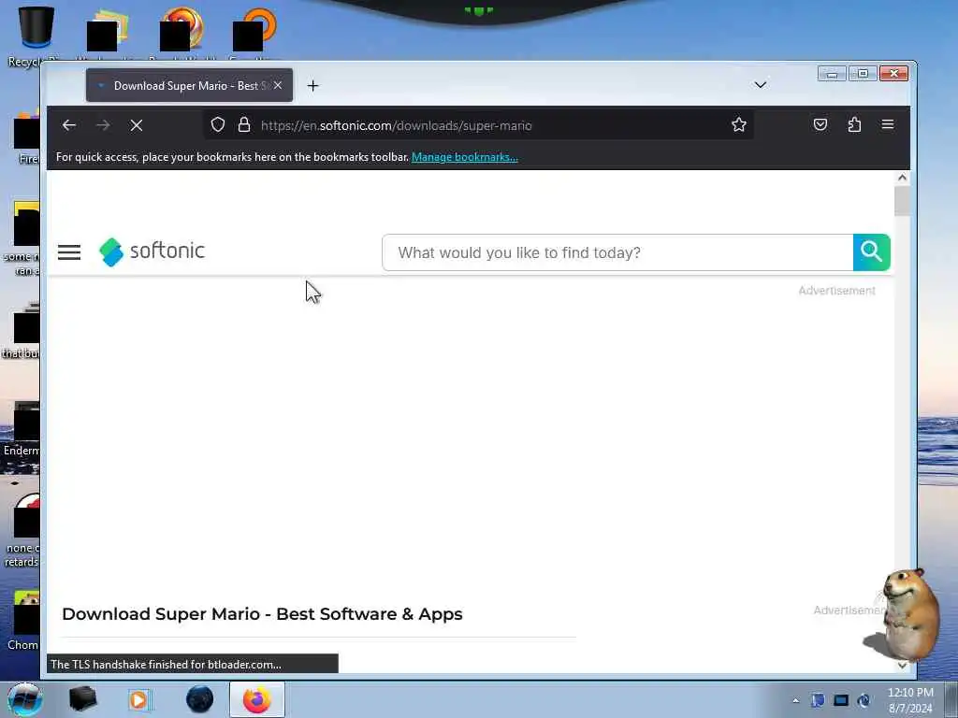This screenshot has height=718, width=958.
Task: Open the Firefox taskbar icon
Action: tap(257, 699)
